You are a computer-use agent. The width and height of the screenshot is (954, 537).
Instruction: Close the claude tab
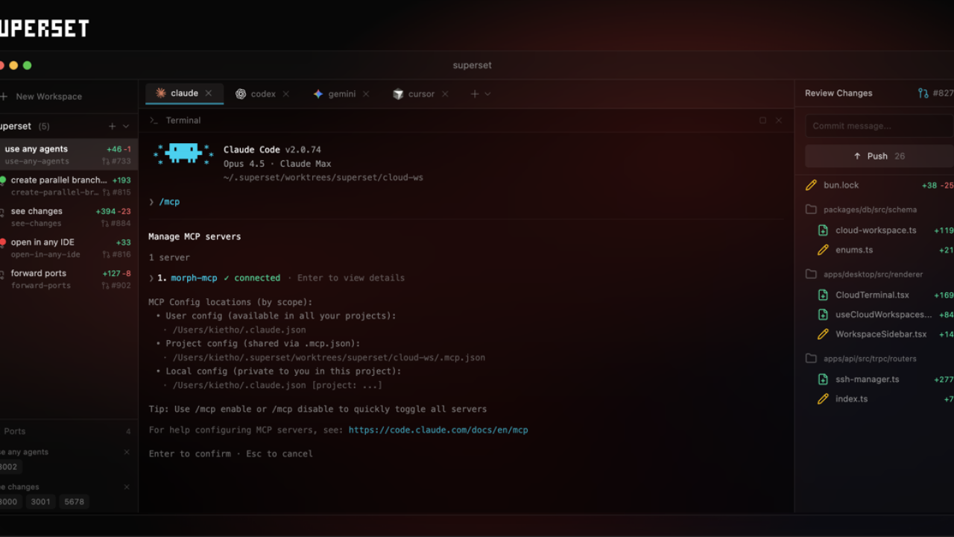(x=209, y=93)
